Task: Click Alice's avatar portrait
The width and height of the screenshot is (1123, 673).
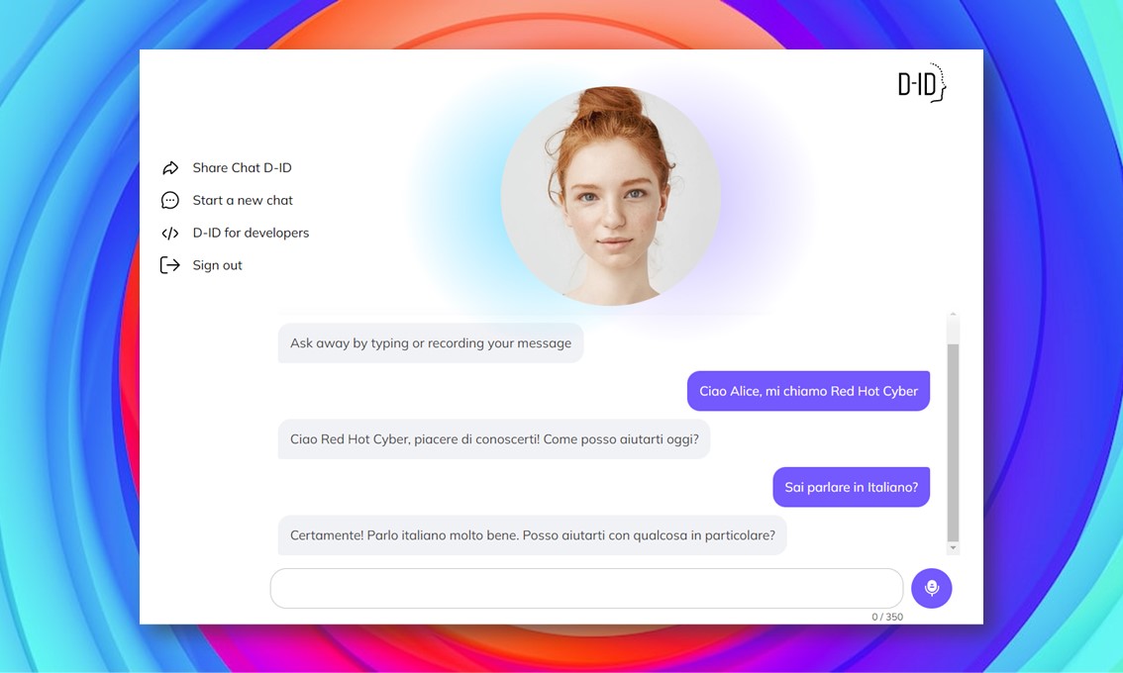Action: click(611, 196)
